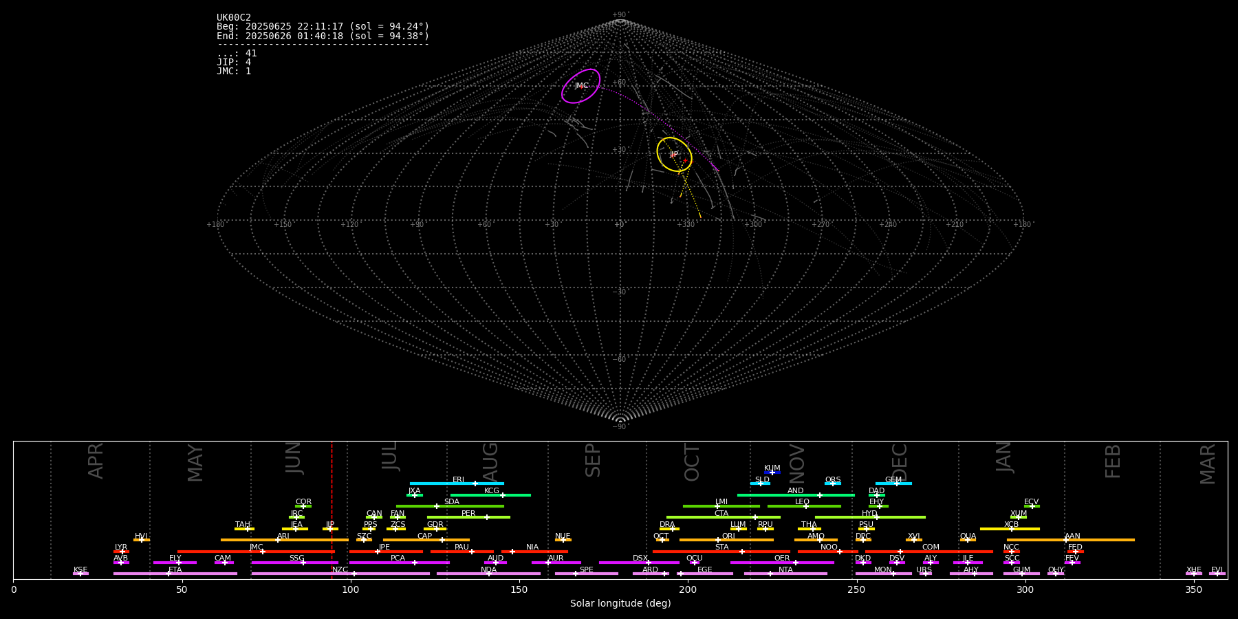
Task: Click the 200 tick on solar longitude axis
Action: pos(688,589)
